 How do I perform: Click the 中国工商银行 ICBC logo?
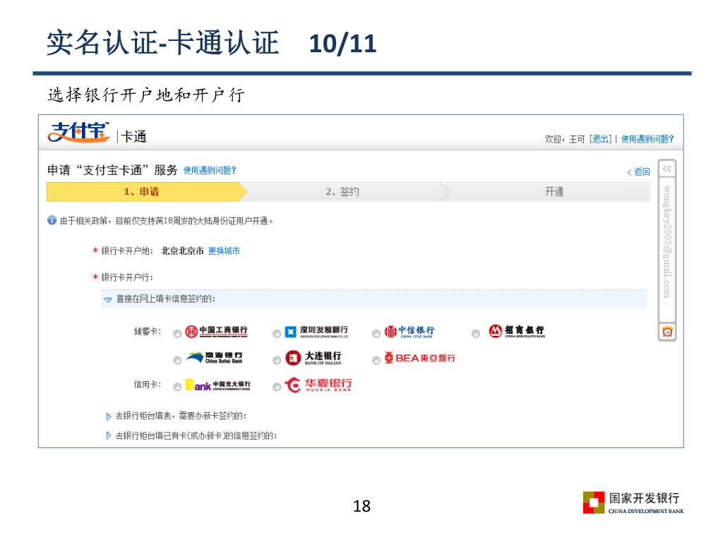click(216, 332)
